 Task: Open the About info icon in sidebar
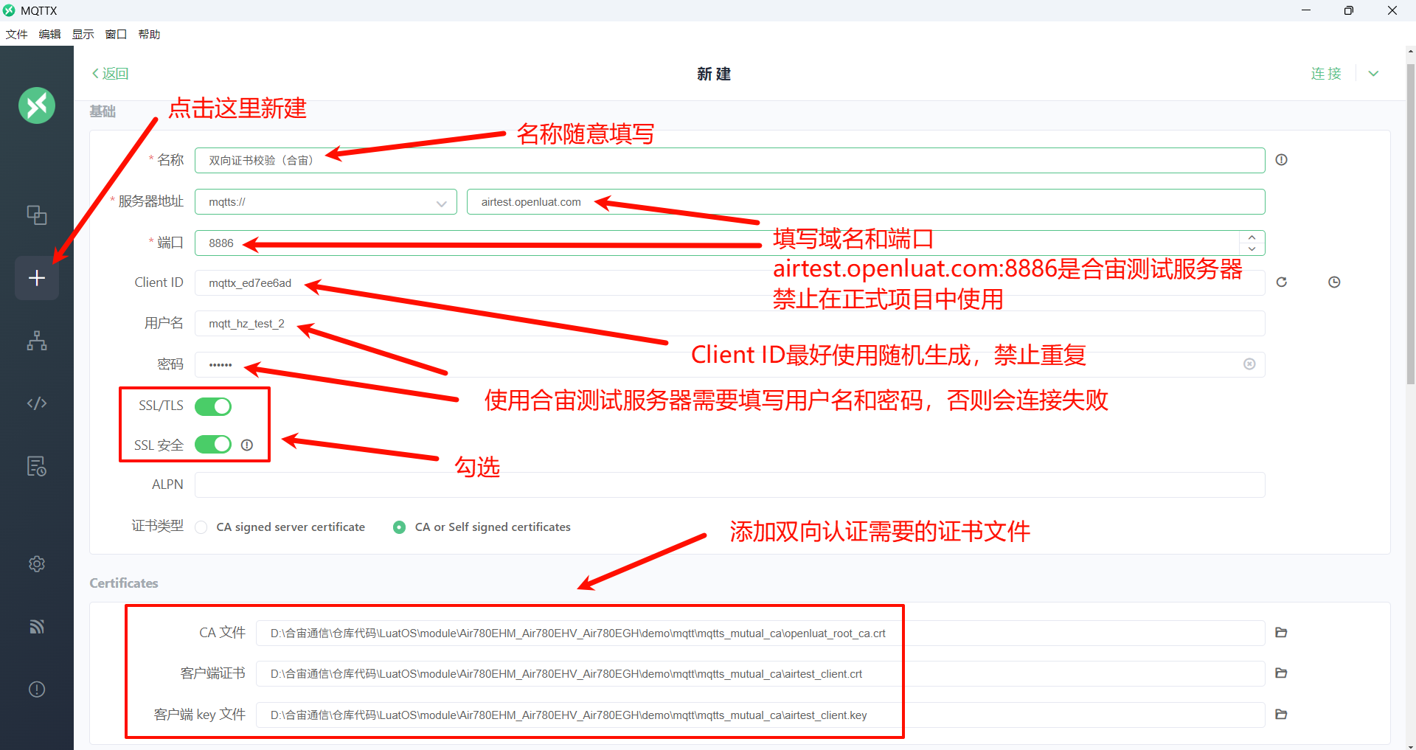(37, 690)
